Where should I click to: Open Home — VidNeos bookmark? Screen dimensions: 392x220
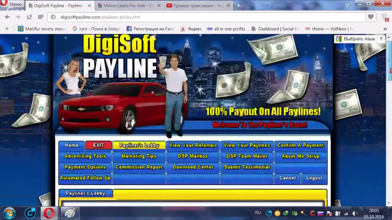tap(329, 29)
